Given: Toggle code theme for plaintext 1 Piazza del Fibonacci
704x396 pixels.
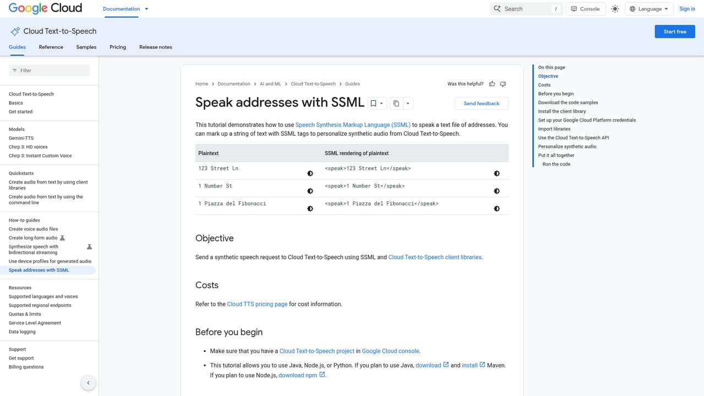Looking at the screenshot, I should click(x=310, y=208).
